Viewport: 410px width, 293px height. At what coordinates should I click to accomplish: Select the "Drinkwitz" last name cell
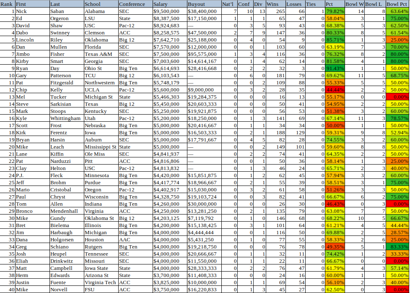(67, 261)
